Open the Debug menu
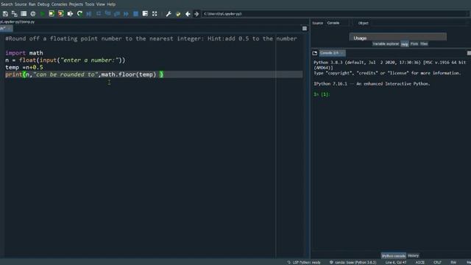Image resolution: width=471 pixels, height=265 pixels. [43, 4]
